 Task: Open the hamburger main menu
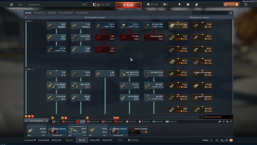point(12,5)
